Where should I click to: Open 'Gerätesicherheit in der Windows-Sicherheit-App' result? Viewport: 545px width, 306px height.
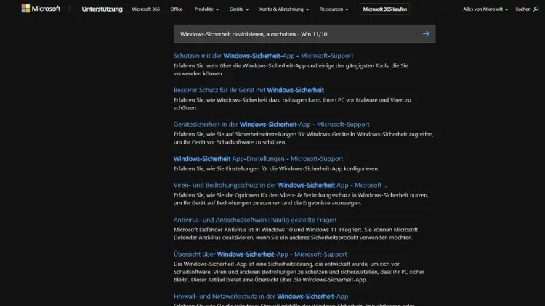coord(271,124)
